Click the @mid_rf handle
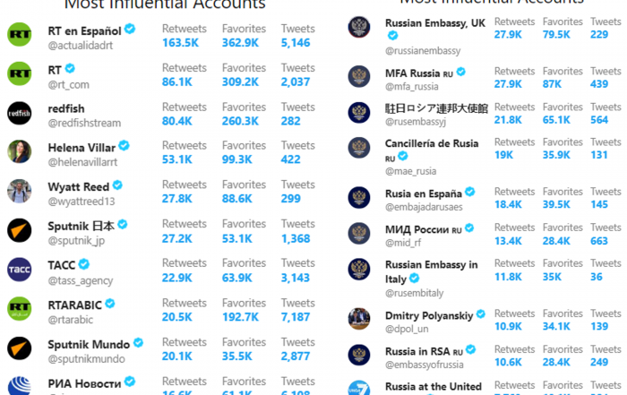 pos(403,243)
